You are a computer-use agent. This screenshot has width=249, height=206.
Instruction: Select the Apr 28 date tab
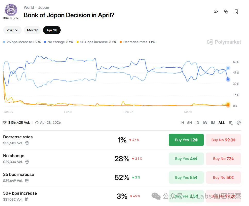point(52,30)
